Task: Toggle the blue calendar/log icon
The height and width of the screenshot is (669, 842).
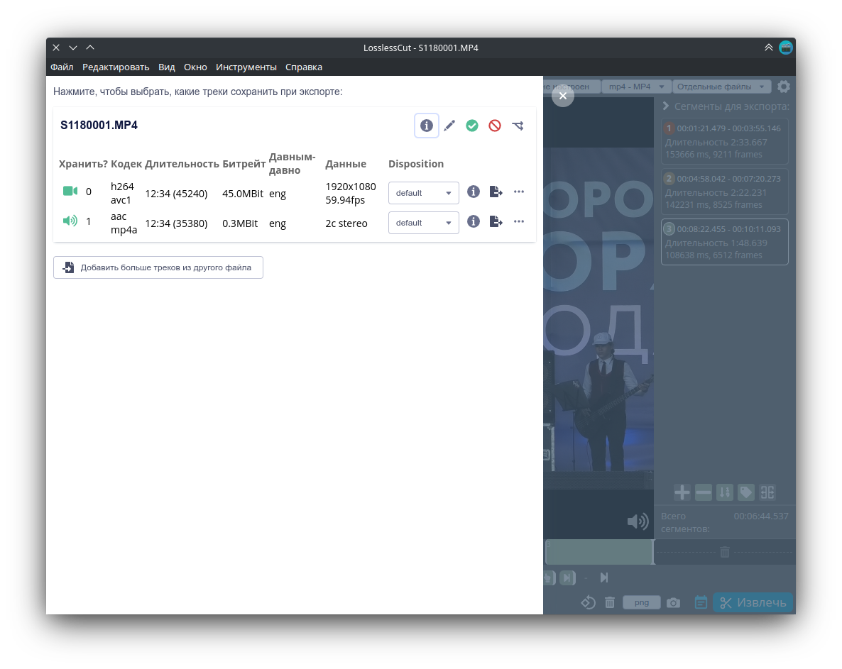Action: coord(701,602)
